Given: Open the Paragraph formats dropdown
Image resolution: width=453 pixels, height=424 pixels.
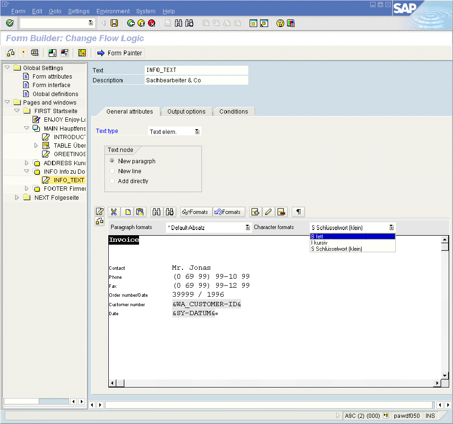Looking at the screenshot, I should (x=248, y=228).
